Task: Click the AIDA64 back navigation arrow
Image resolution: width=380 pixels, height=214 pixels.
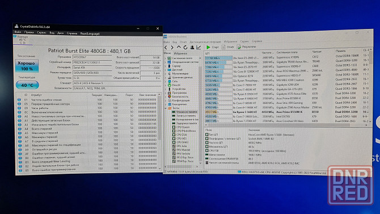Action: pos(166,48)
